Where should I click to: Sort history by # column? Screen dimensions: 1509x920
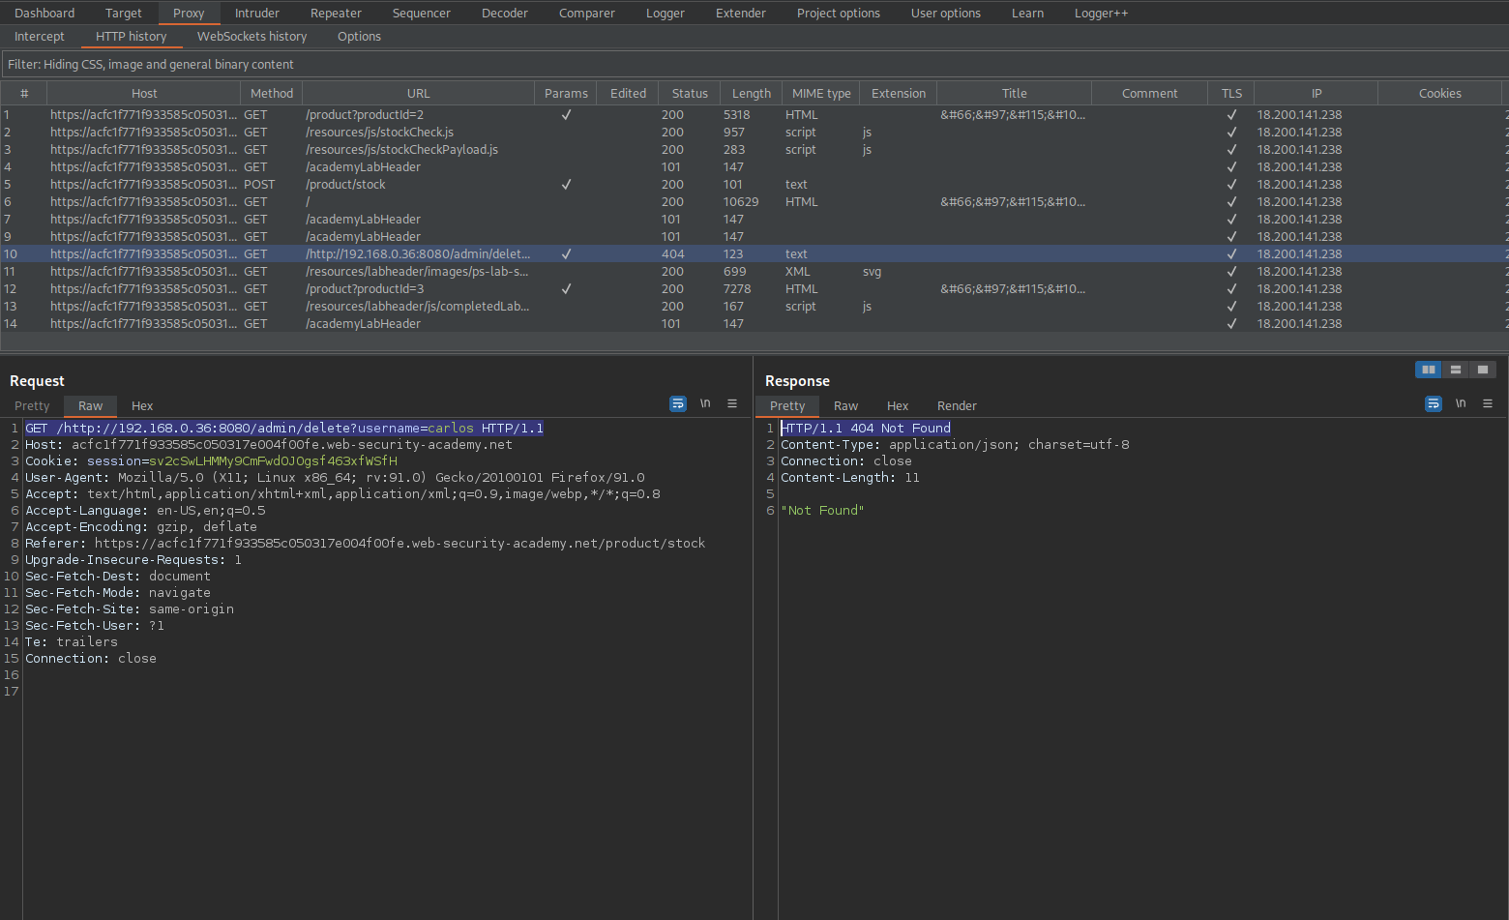coord(24,93)
